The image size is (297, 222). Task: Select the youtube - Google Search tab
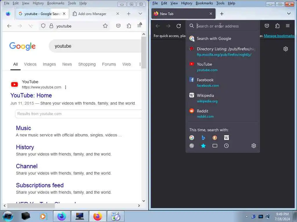[x=42, y=14]
